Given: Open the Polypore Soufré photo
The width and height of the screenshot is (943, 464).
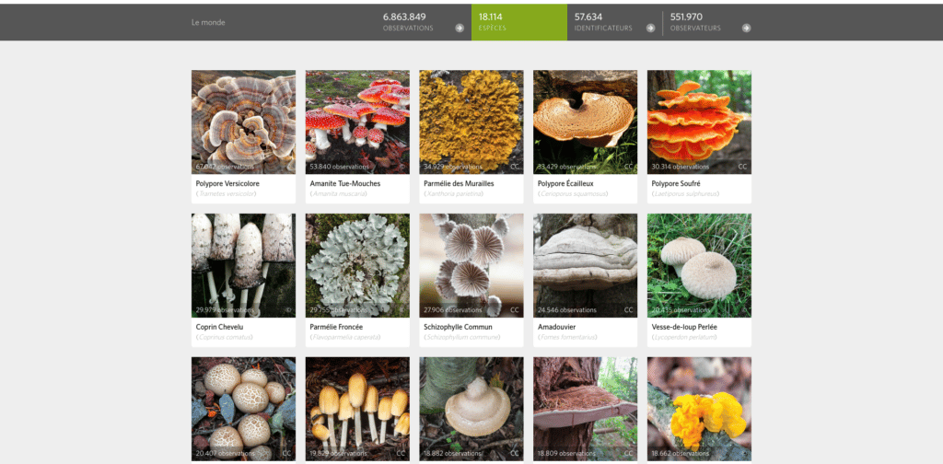Looking at the screenshot, I should (x=700, y=122).
